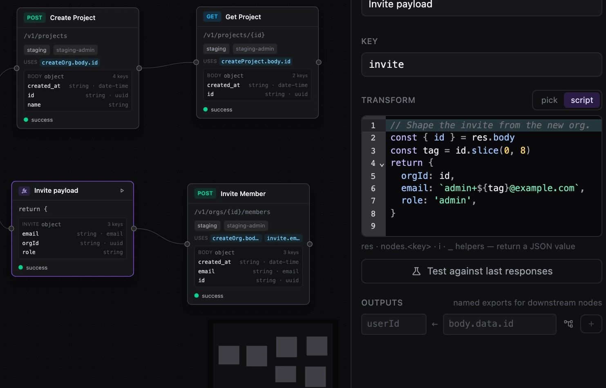Open the output path picker tree icon
Viewport: 606px width, 388px height.
coord(568,324)
